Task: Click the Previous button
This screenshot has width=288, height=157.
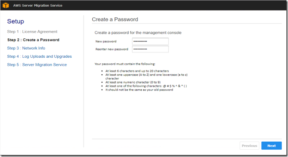Action: (249, 146)
